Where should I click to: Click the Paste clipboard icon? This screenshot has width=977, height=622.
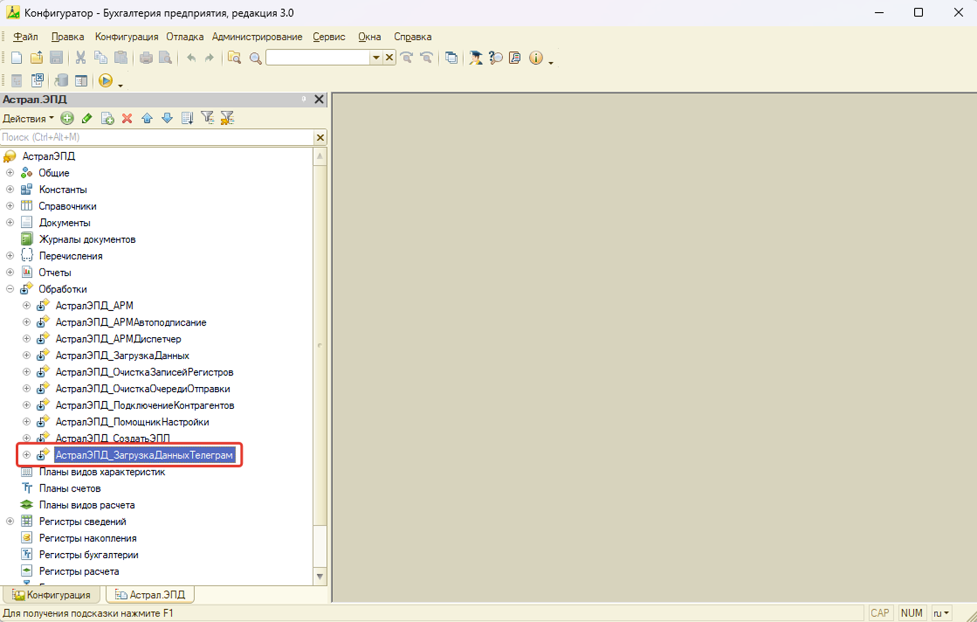pyautogui.click(x=121, y=58)
